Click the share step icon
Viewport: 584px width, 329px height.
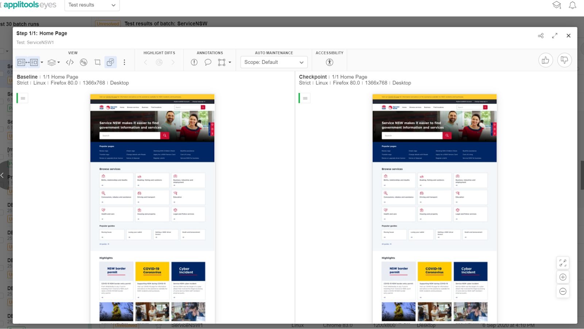click(x=541, y=36)
